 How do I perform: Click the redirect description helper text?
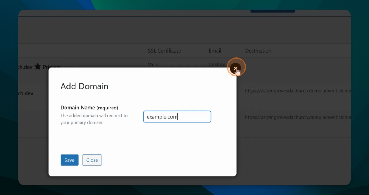(94, 119)
